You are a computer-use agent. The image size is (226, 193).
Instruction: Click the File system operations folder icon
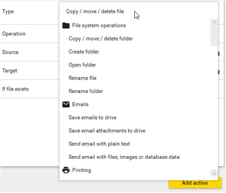pos(66,26)
